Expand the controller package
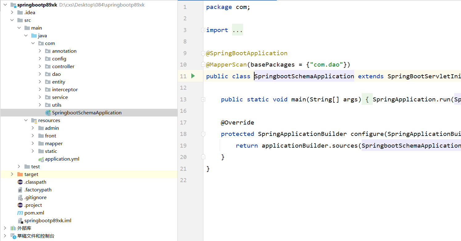This screenshot has height=241, width=461. point(40,67)
